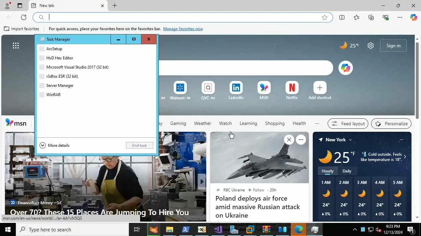Add this page to favorites star
This screenshot has width=421, height=236.
(x=325, y=17)
